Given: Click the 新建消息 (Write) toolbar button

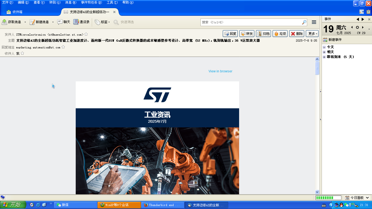Looking at the screenshot, I should (x=39, y=22).
